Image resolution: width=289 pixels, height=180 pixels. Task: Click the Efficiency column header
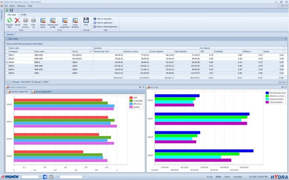(x=252, y=51)
